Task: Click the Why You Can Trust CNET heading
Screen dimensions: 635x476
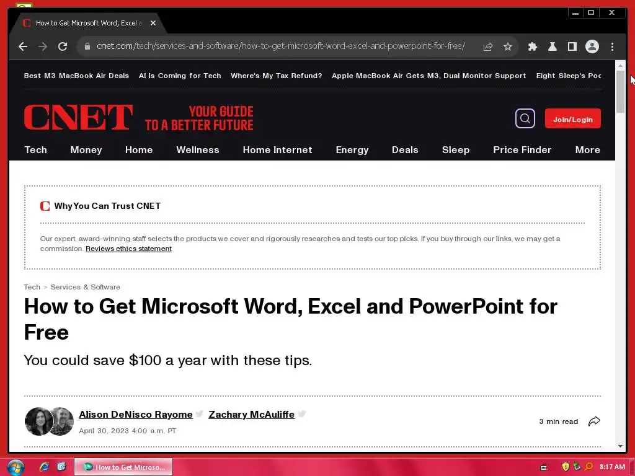Action: [107, 206]
